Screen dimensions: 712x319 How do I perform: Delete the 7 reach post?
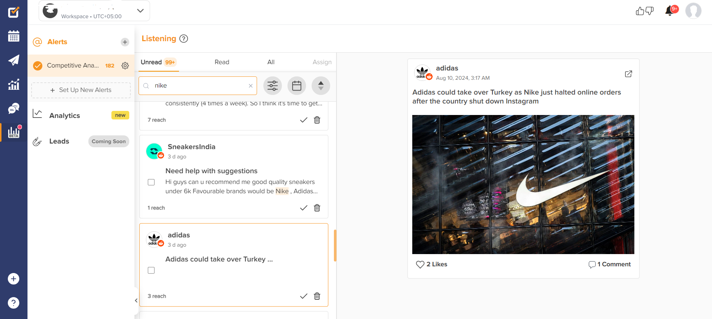317,120
